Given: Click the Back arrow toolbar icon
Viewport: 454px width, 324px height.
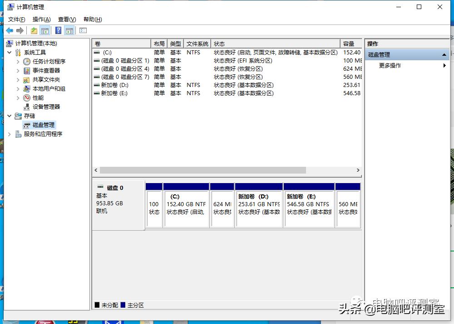Looking at the screenshot, I should (x=10, y=30).
